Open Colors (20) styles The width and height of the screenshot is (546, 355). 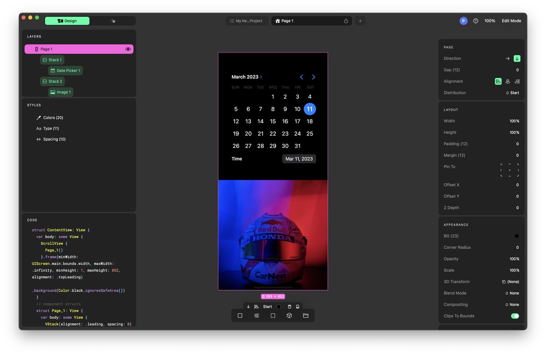(x=53, y=118)
